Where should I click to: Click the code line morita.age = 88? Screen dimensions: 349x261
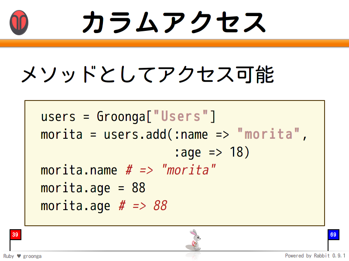[x=93, y=188]
